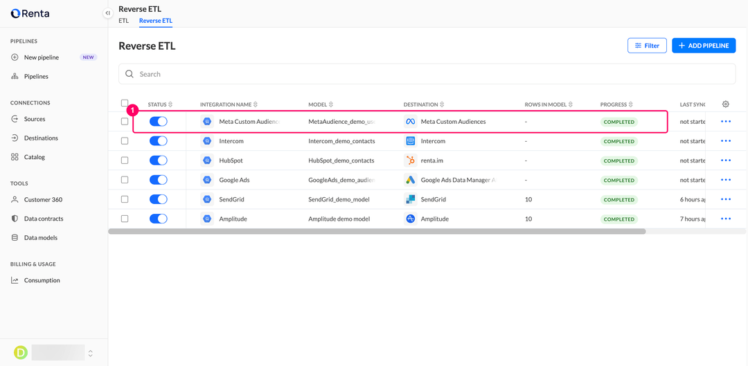This screenshot has width=748, height=366.
Task: Sort by the Status column
Action: coord(160,104)
